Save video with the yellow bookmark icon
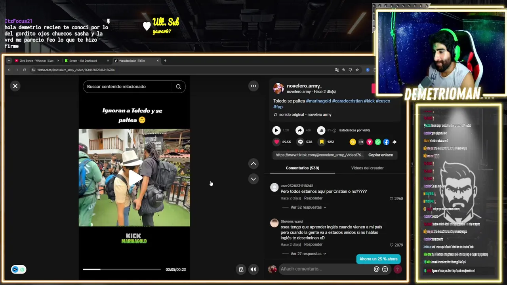 pyautogui.click(x=322, y=142)
